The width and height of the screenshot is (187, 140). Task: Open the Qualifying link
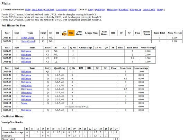point(100,10)
